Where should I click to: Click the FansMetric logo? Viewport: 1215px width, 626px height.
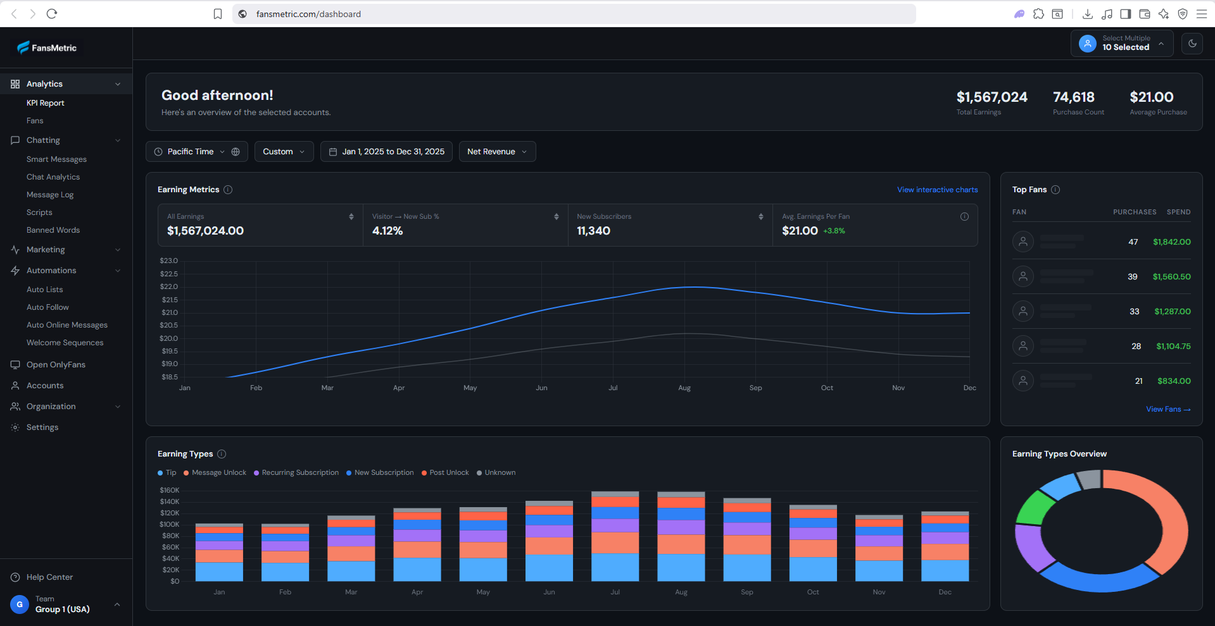click(x=47, y=47)
